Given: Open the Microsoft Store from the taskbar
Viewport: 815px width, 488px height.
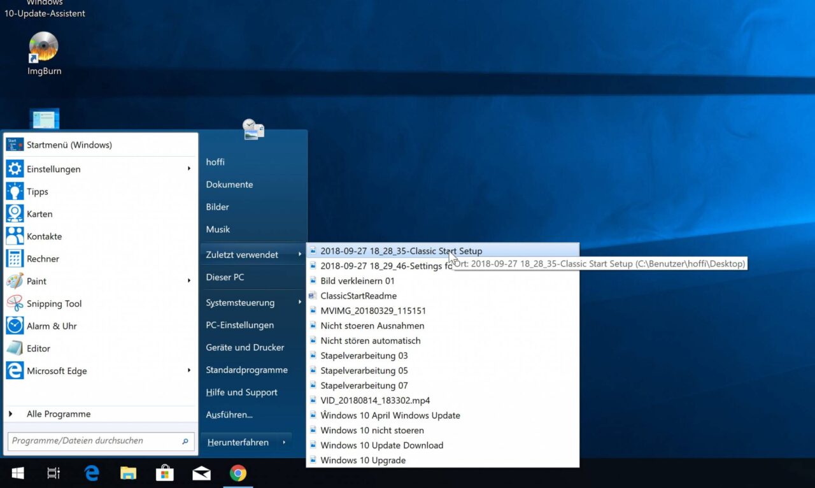Looking at the screenshot, I should (x=165, y=473).
